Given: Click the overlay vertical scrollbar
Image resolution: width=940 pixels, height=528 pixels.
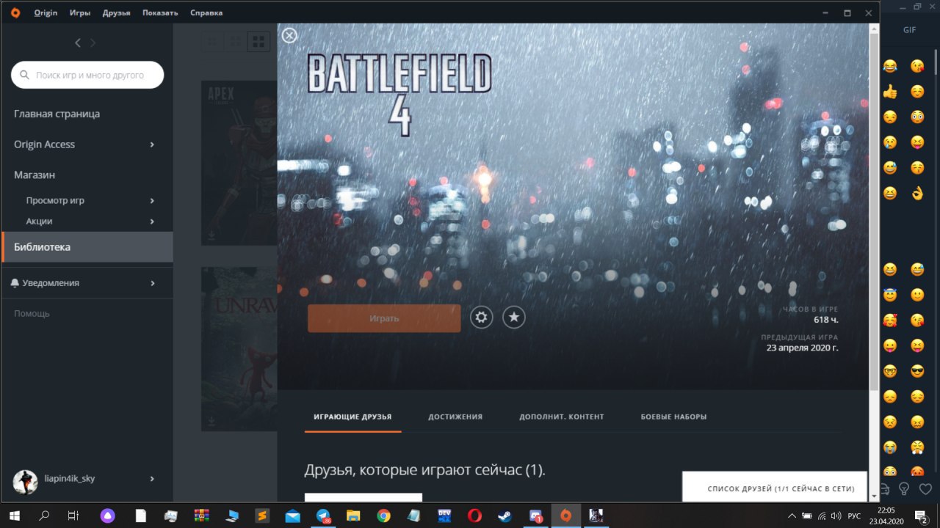Looking at the screenshot, I should point(874,213).
